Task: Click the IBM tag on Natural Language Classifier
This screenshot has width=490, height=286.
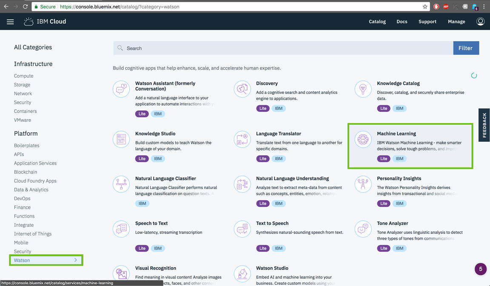Action: pos(142,204)
